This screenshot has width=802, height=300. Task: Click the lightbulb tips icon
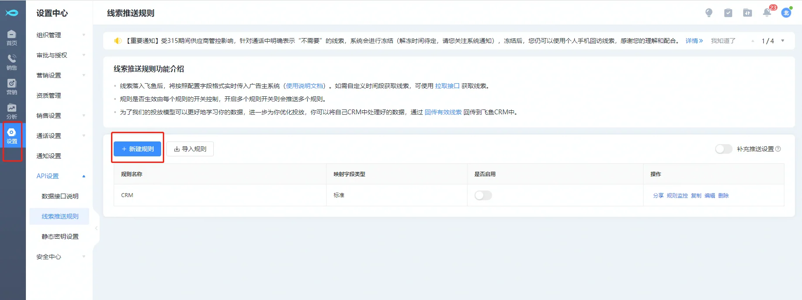pos(709,13)
